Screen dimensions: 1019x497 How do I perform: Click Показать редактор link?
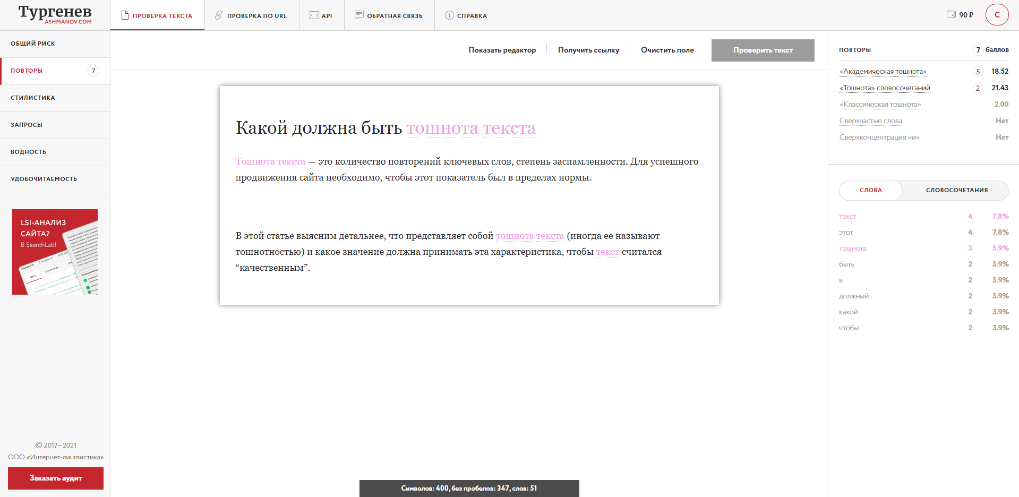pos(502,50)
